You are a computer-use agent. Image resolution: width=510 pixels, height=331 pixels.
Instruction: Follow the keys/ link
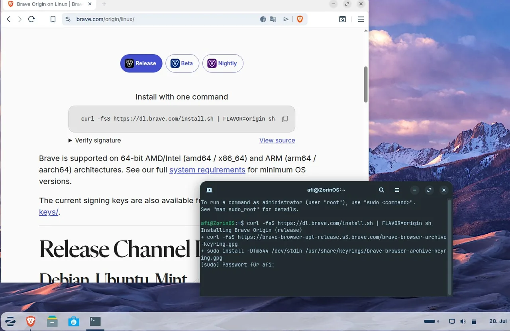tap(49, 212)
